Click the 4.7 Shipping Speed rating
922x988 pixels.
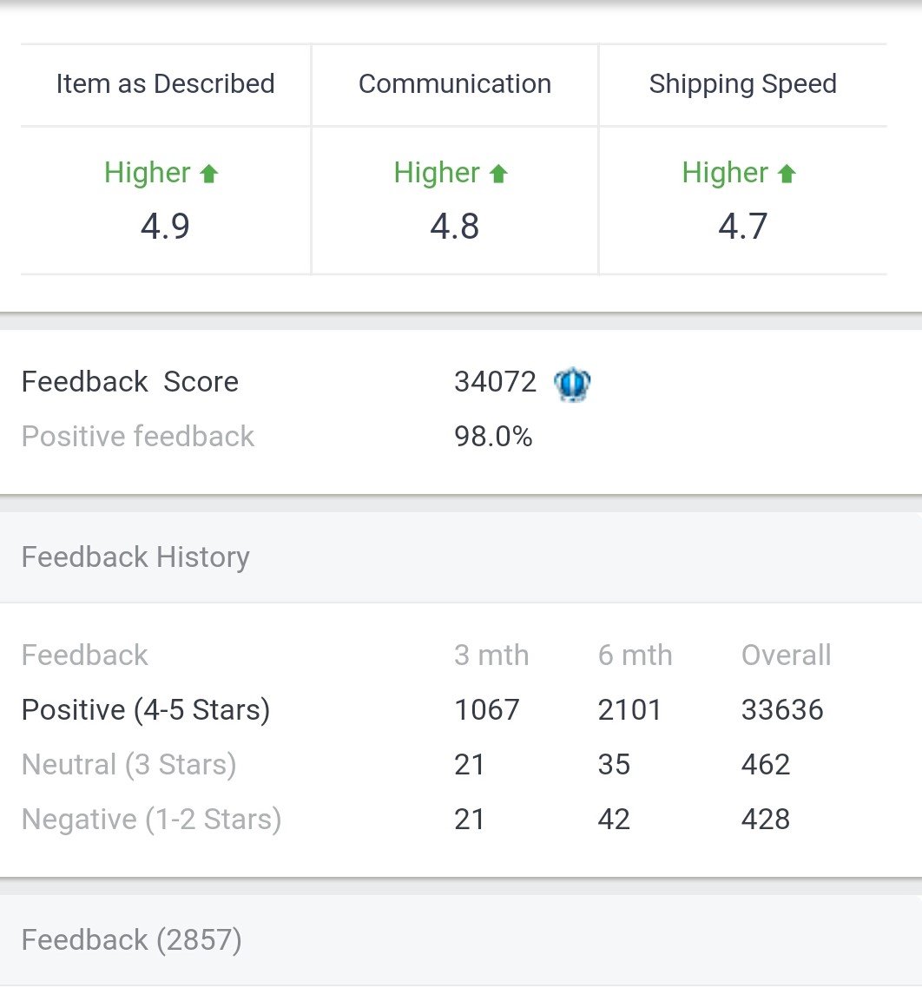coord(742,227)
